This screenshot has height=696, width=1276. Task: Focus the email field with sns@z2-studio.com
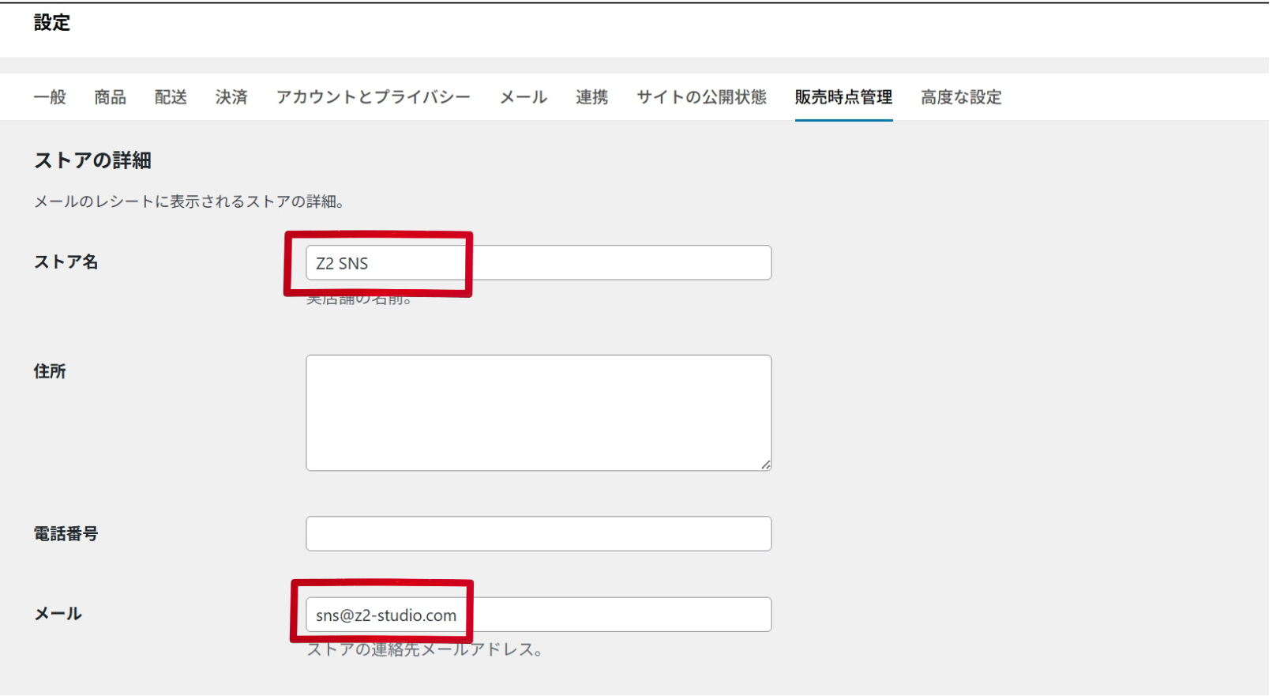tap(538, 615)
